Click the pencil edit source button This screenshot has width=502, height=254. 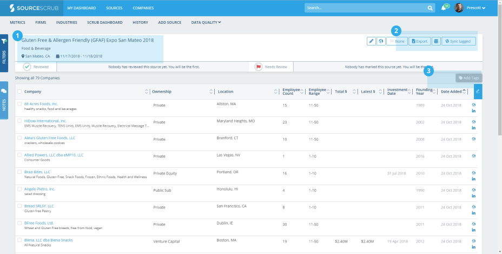(372, 41)
